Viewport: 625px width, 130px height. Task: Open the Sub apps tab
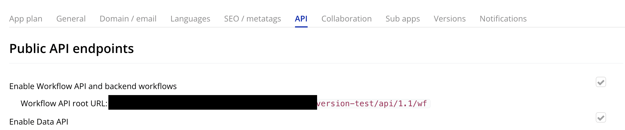[403, 19]
